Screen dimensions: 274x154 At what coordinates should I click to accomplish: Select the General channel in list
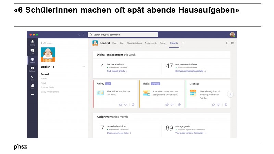click(45, 74)
